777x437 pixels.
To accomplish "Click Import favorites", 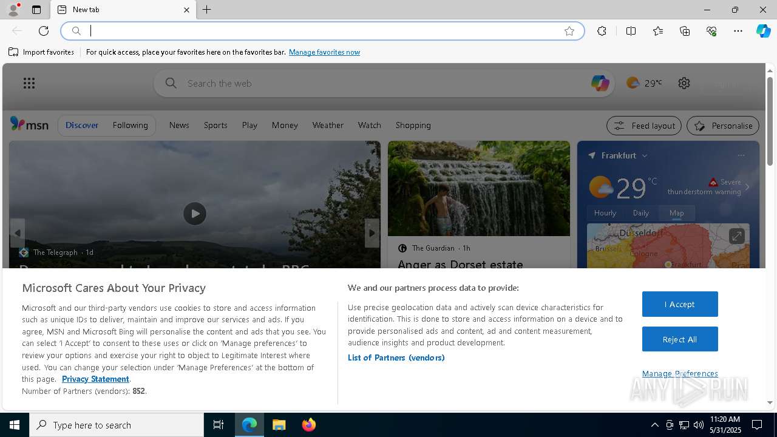I will point(41,52).
